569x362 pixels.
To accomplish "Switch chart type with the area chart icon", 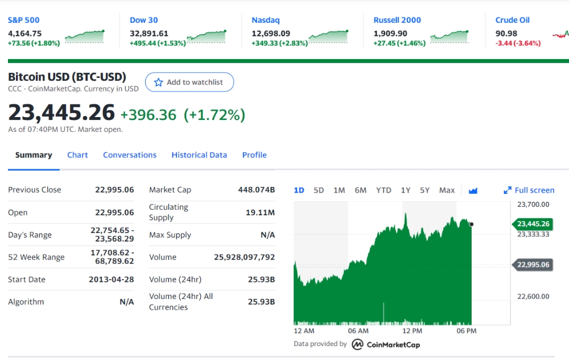I will click(473, 190).
